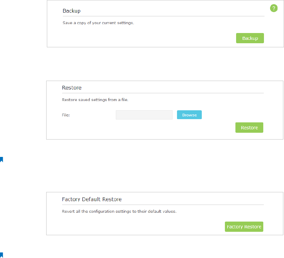The image size is (284, 258).
Task: Click the blue bookmark icon below Factory Default Restore
Action: point(1,254)
